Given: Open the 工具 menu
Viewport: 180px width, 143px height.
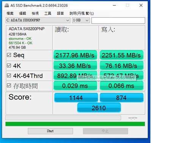Looking at the screenshot, I should [x=48, y=13].
